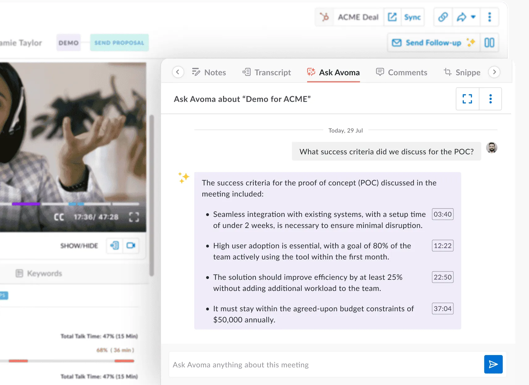Seek the video progress bar at purple segment
This screenshot has width=529, height=385.
(x=26, y=204)
